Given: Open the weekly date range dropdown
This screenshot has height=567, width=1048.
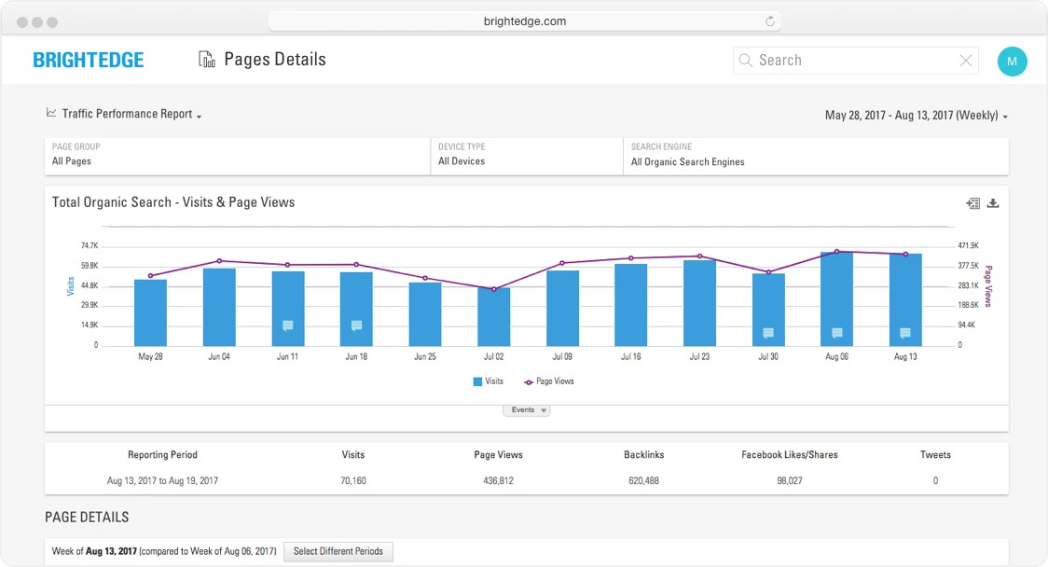Looking at the screenshot, I should coord(916,115).
